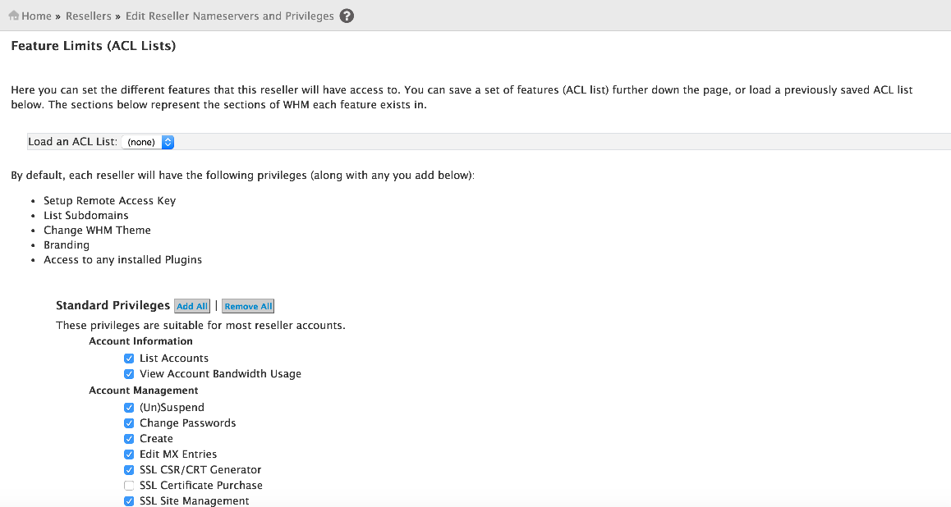
Task: Disable SSL CSR/CRT Generator checkbox
Action: (129, 470)
